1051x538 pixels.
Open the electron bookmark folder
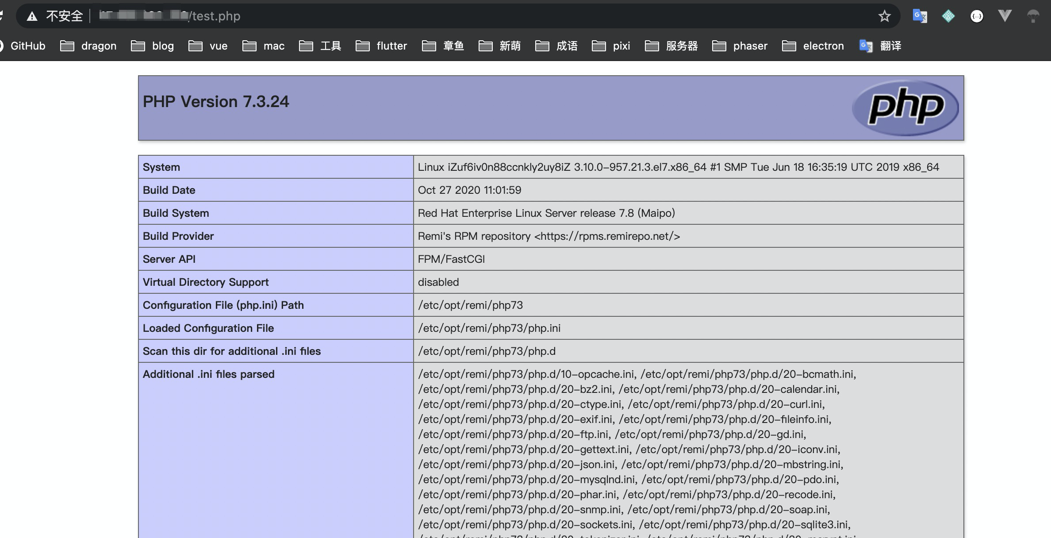pyautogui.click(x=813, y=46)
